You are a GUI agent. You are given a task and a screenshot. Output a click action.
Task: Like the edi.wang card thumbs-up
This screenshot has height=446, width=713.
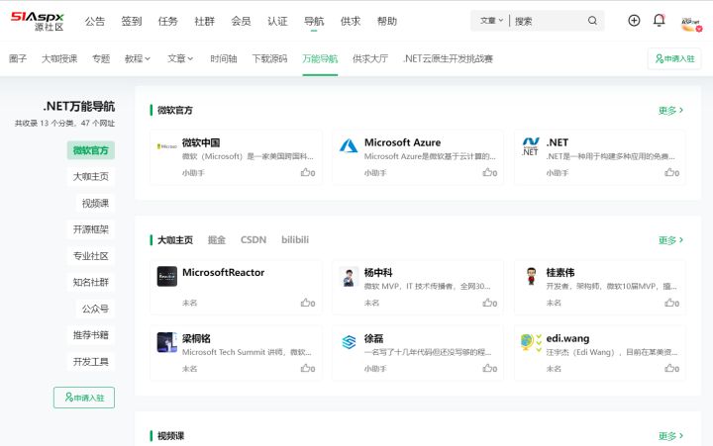(671, 368)
